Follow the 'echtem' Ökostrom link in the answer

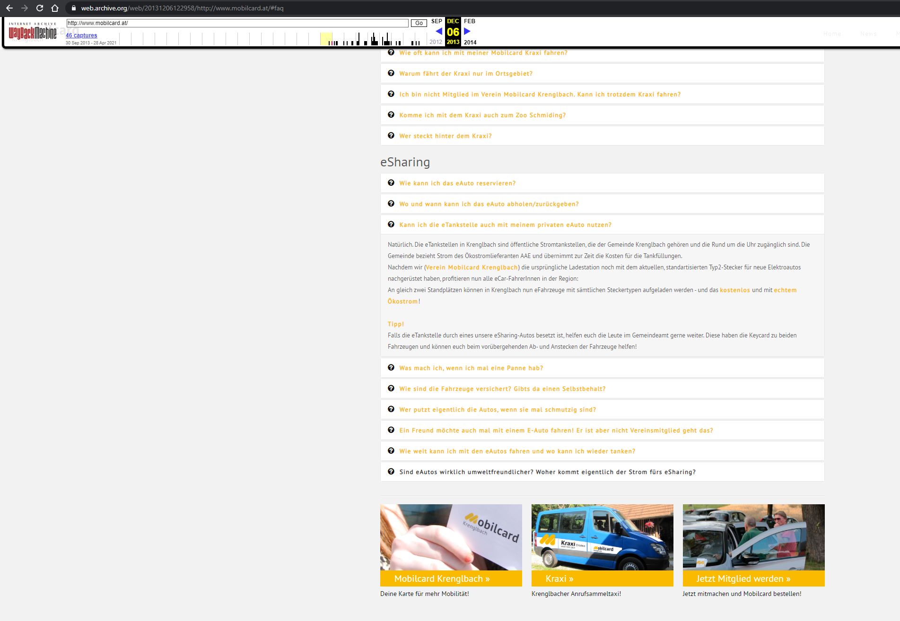click(x=785, y=290)
